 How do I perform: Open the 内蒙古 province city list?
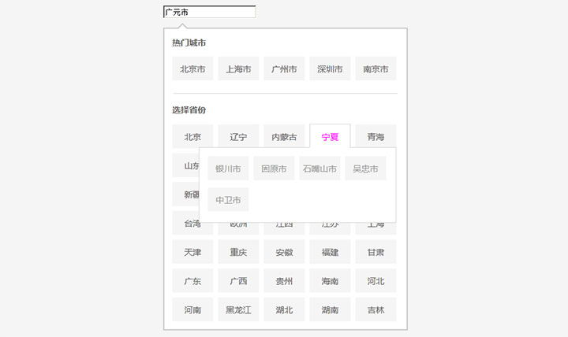[284, 137]
